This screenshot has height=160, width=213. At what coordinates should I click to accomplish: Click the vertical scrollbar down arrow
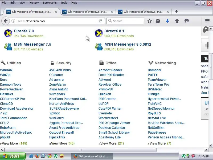211,145
